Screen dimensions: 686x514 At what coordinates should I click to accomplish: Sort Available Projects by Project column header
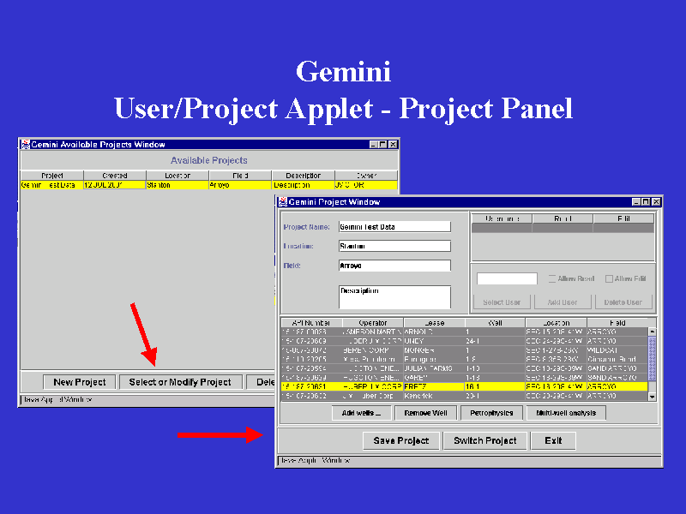[x=52, y=176]
